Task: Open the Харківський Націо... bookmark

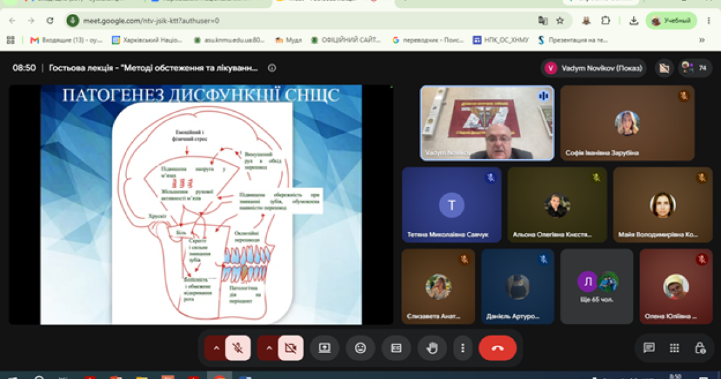Action: 147,40
